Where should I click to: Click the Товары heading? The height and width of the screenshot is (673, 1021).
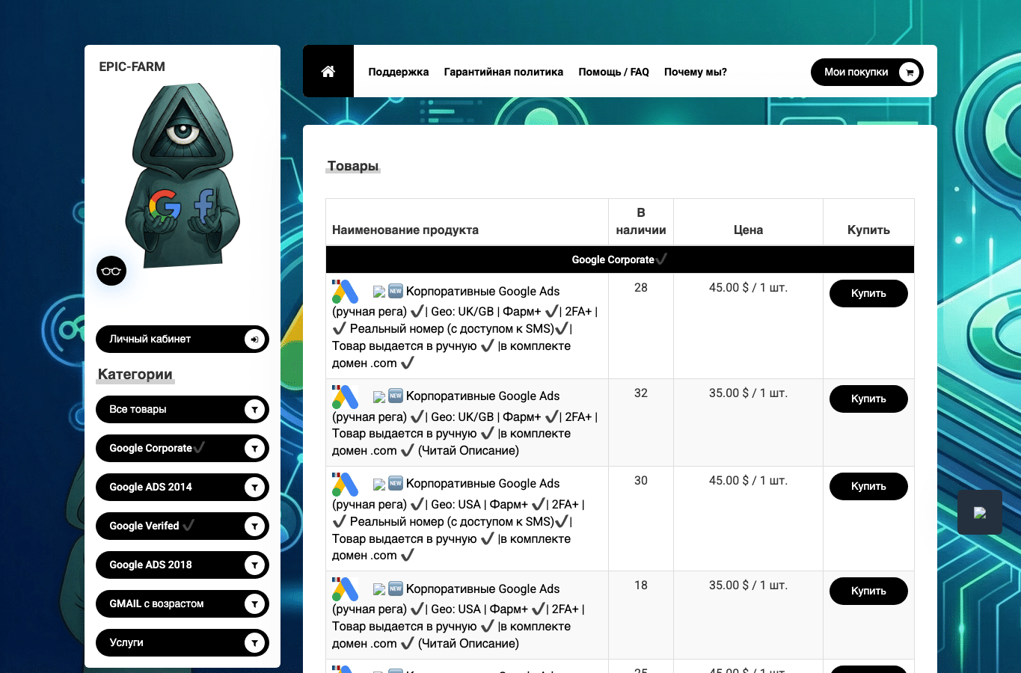tap(353, 166)
